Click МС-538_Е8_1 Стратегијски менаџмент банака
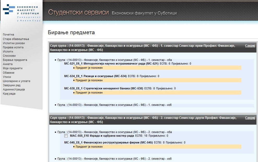This screenshot has height=162, width=258. point(104,88)
